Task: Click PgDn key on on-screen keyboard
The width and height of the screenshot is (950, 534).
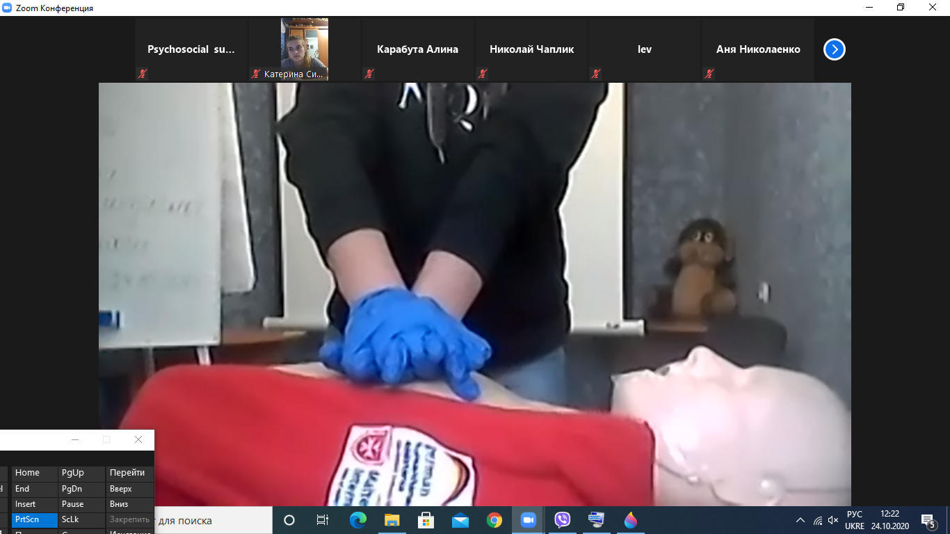Action: point(81,489)
